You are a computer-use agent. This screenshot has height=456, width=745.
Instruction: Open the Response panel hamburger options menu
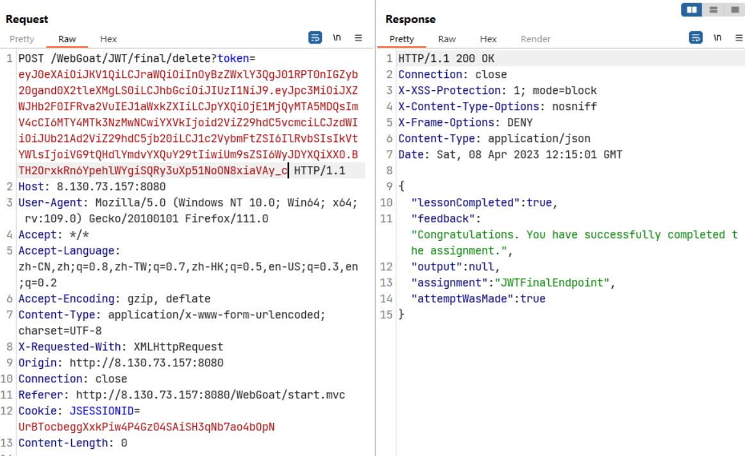(739, 38)
